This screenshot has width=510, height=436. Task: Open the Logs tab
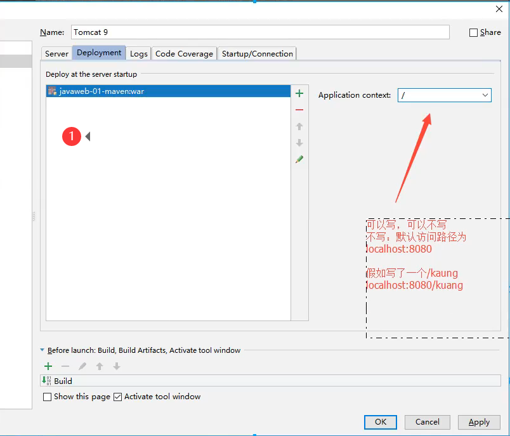139,54
